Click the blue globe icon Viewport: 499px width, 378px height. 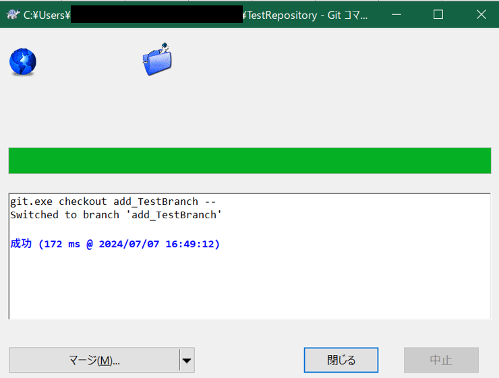(23, 62)
